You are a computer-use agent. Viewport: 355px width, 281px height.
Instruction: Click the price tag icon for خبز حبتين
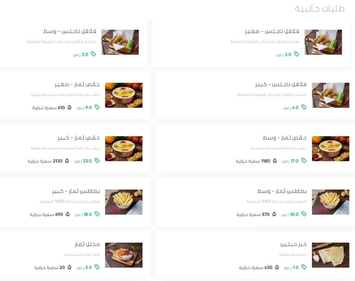pos(304,267)
